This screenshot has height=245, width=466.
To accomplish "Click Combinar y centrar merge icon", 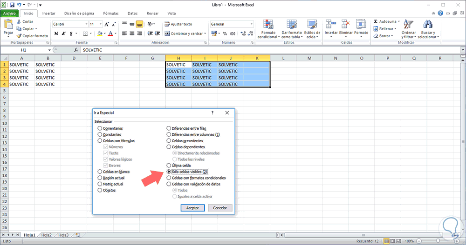I will [x=167, y=33].
